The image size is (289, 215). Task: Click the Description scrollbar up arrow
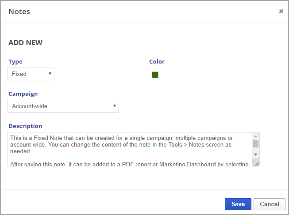[x=255, y=136]
